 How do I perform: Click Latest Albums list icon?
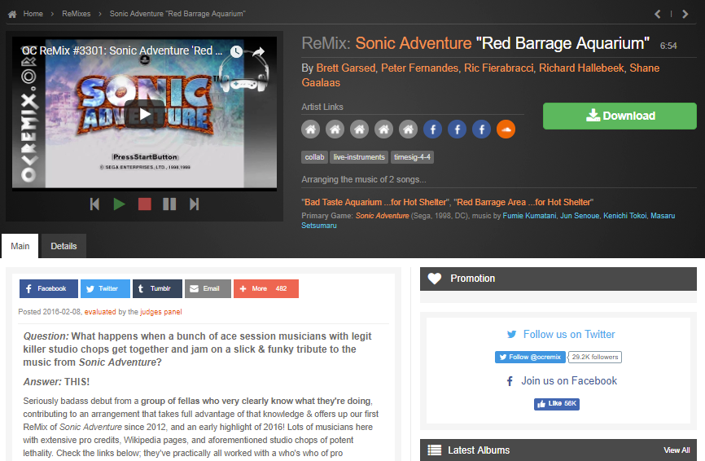(435, 450)
